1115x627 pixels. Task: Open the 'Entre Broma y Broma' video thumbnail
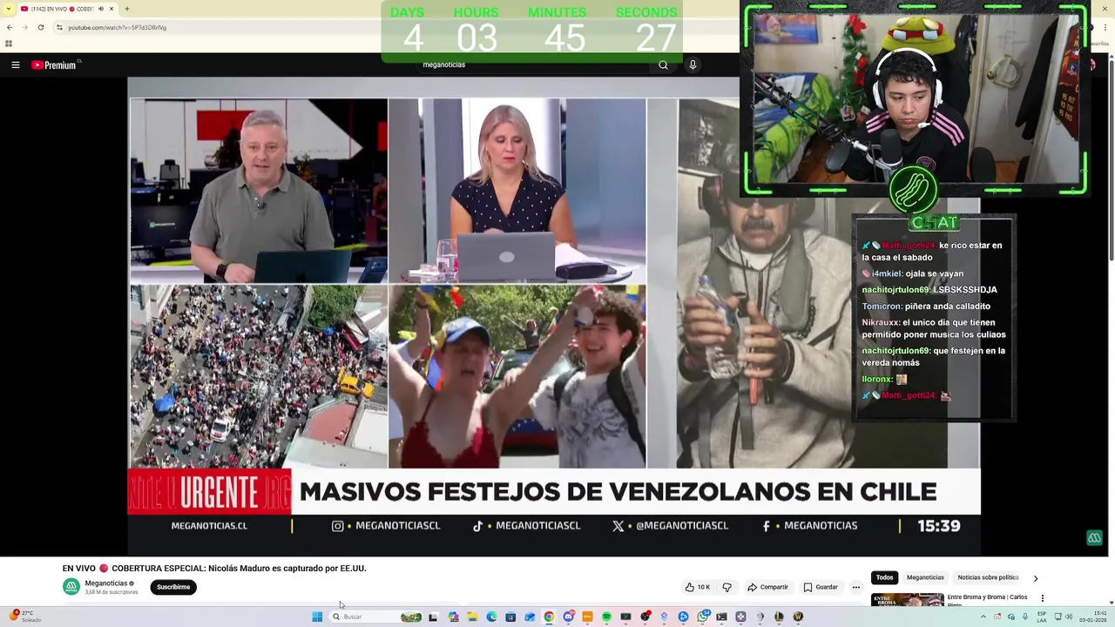coord(908,599)
